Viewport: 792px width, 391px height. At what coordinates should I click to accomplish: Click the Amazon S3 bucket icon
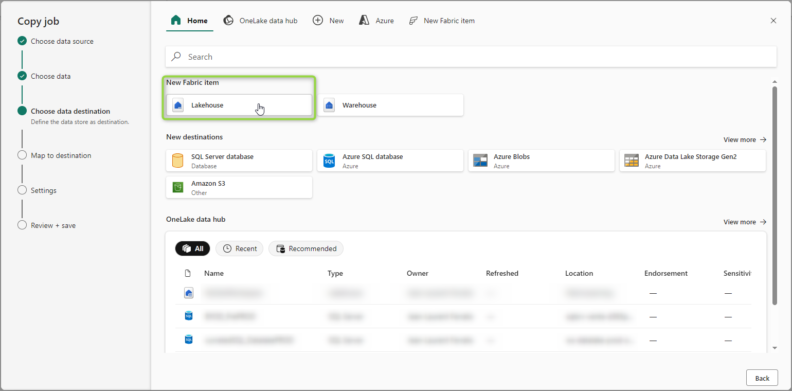coord(177,187)
